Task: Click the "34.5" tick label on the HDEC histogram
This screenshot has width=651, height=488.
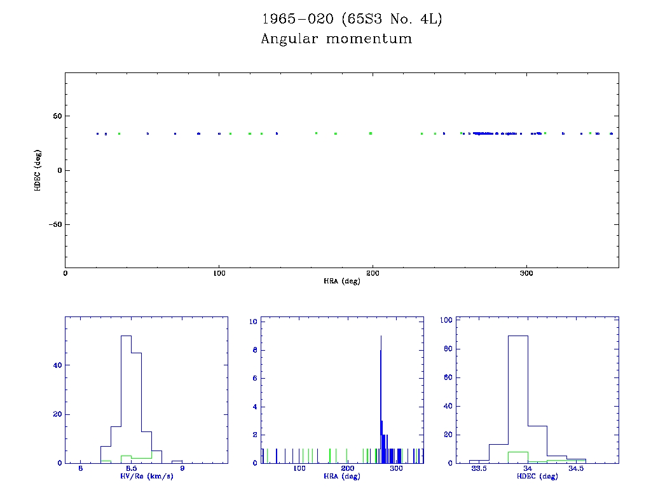Action: [576, 470]
